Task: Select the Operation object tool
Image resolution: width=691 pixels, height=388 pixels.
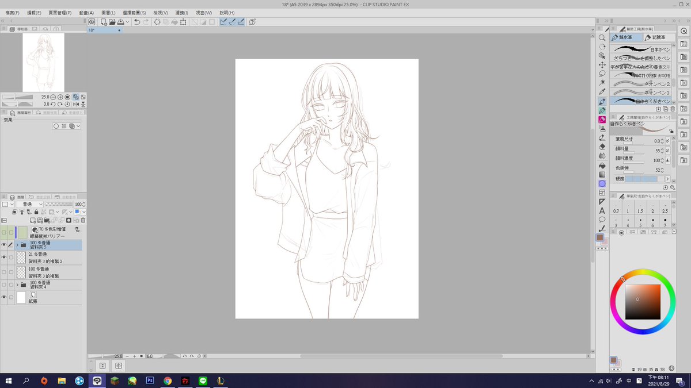Action: click(x=602, y=56)
